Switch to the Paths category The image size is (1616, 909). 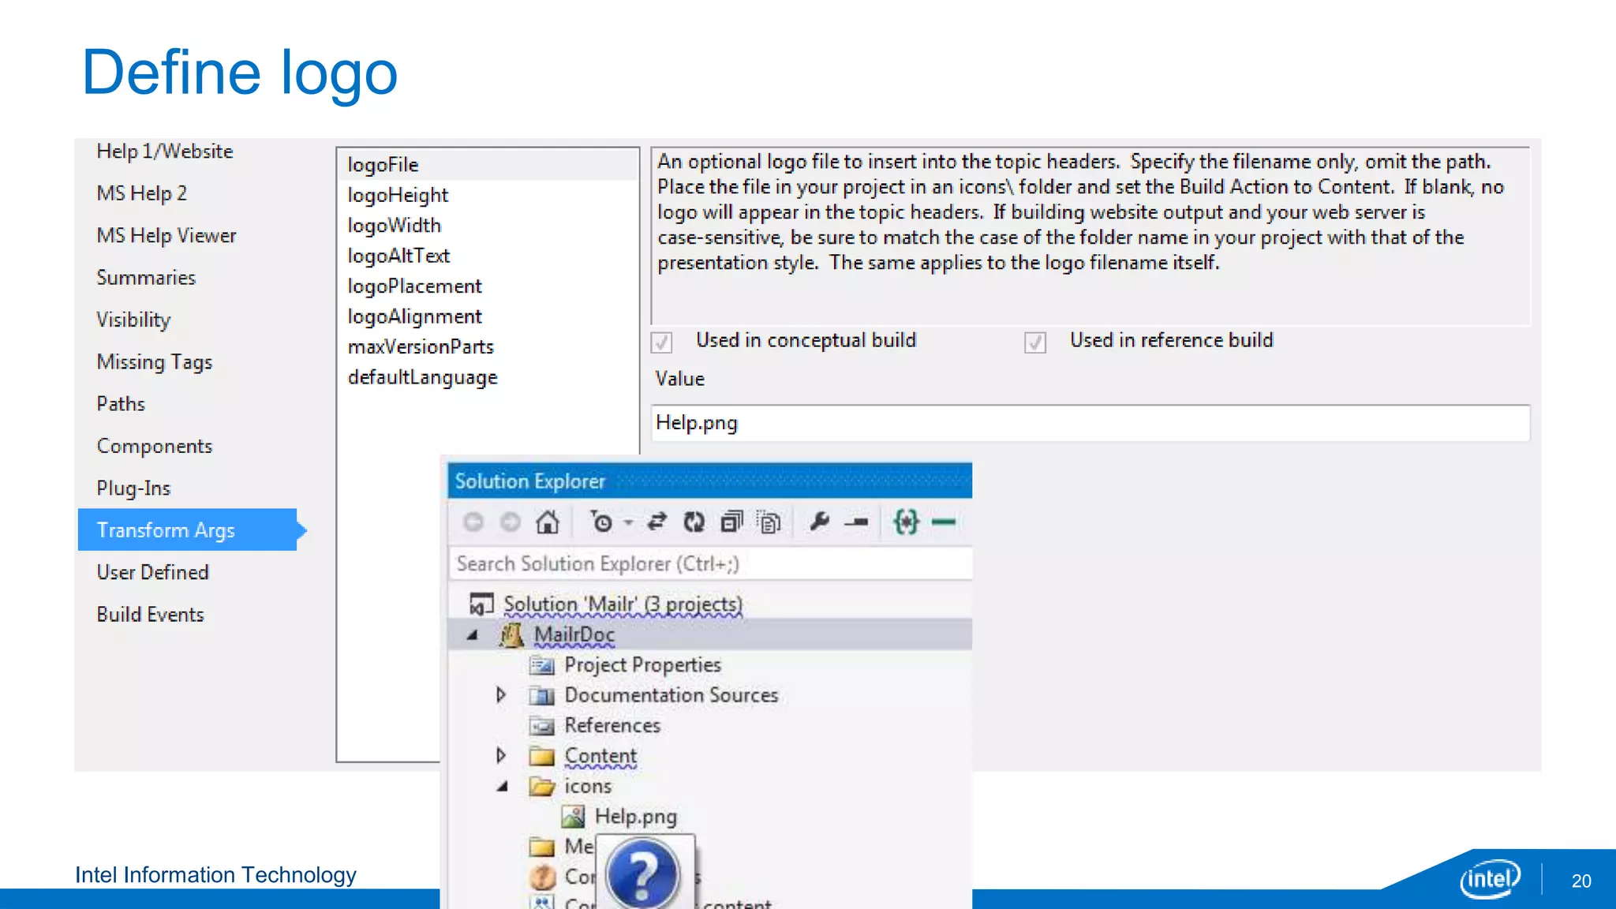tap(121, 404)
